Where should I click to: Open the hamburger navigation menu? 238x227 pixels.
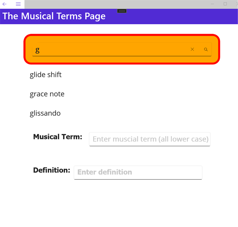(x=18, y=4)
